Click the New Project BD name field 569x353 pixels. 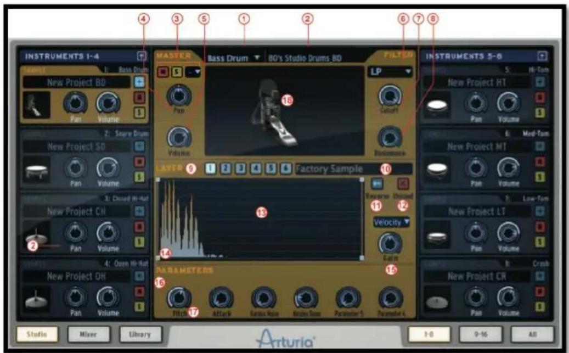(77, 82)
